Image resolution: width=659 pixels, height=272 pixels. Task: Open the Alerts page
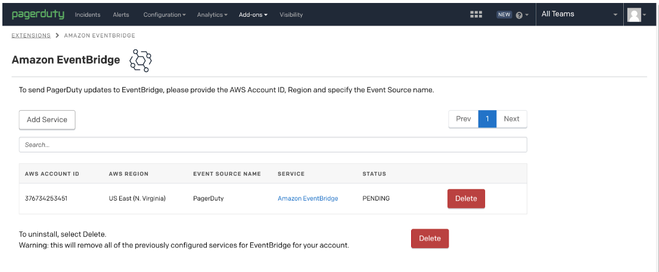[121, 14]
